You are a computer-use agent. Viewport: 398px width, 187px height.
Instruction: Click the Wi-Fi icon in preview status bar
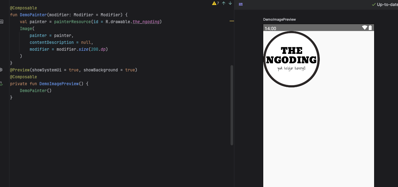364,28
